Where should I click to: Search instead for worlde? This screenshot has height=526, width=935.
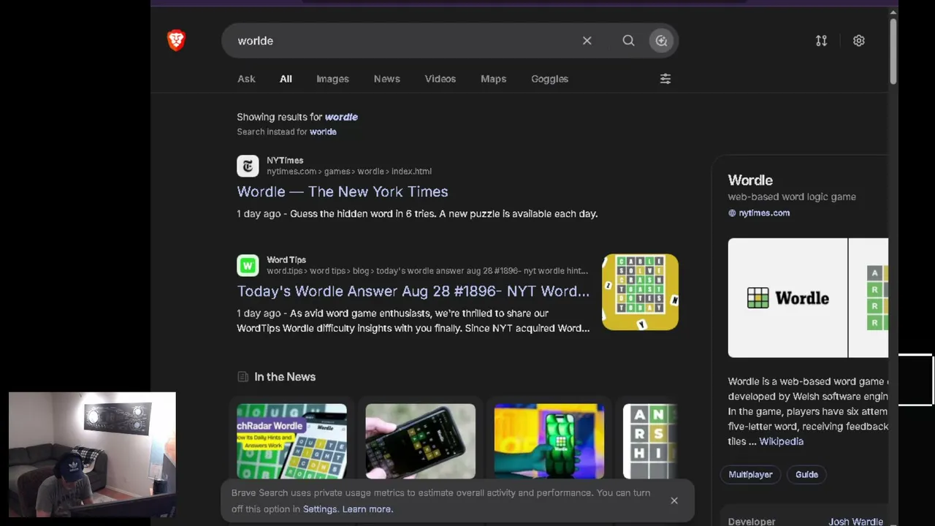[323, 132]
